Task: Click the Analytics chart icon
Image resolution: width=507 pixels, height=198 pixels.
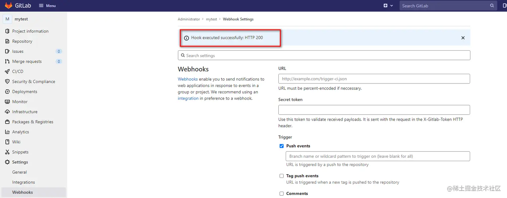Action: pyautogui.click(x=7, y=132)
